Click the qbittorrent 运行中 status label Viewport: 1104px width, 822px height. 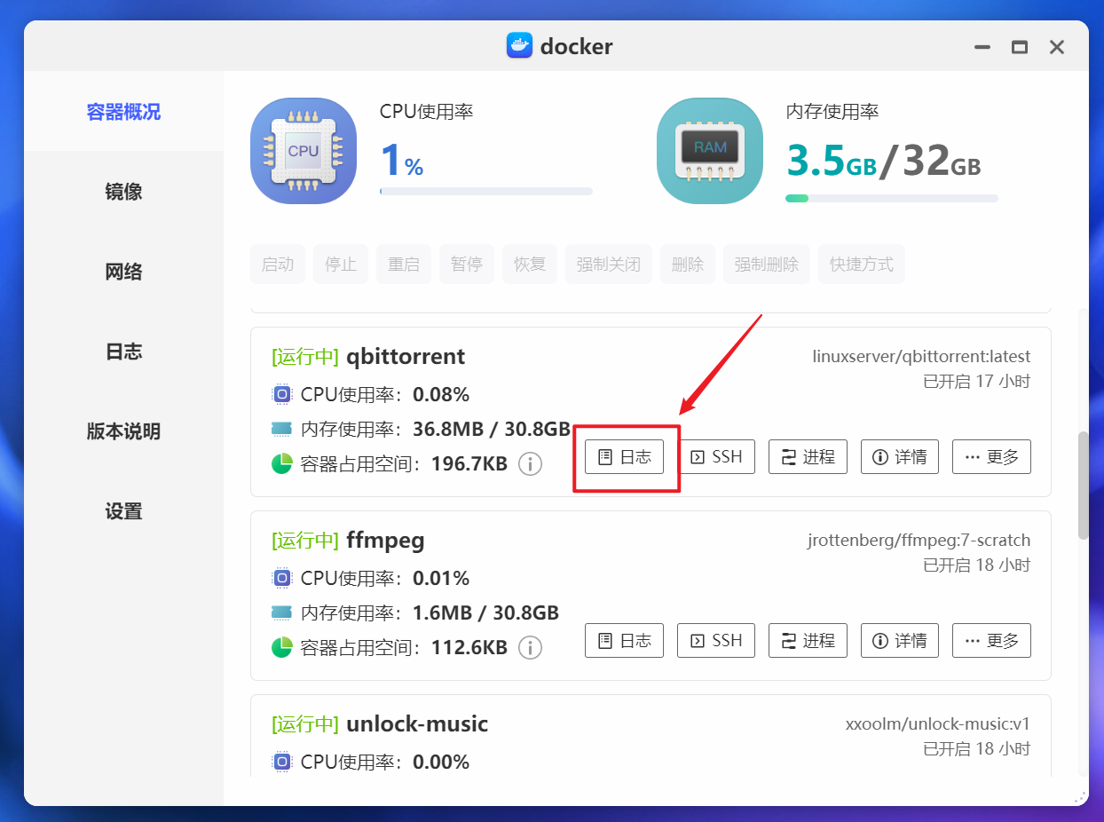305,358
